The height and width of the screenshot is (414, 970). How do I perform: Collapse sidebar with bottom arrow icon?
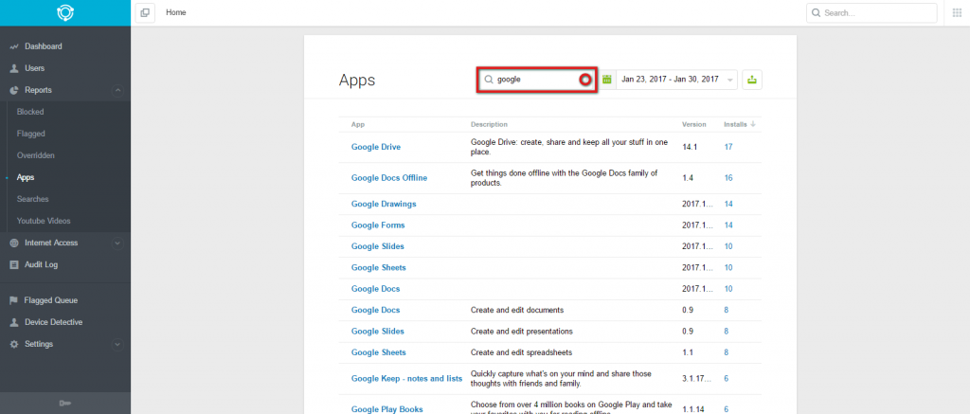point(65,404)
